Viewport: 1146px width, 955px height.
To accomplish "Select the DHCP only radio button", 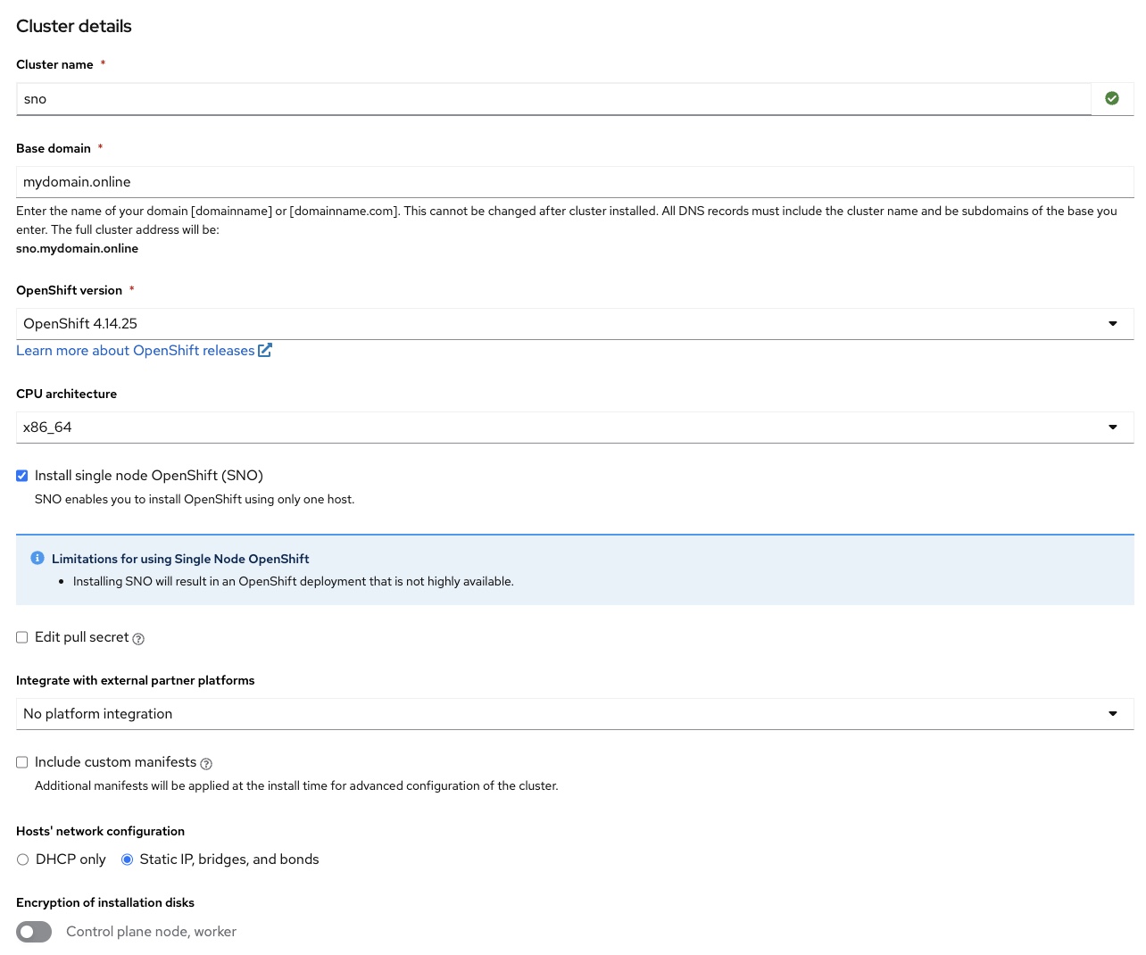I will point(22,859).
